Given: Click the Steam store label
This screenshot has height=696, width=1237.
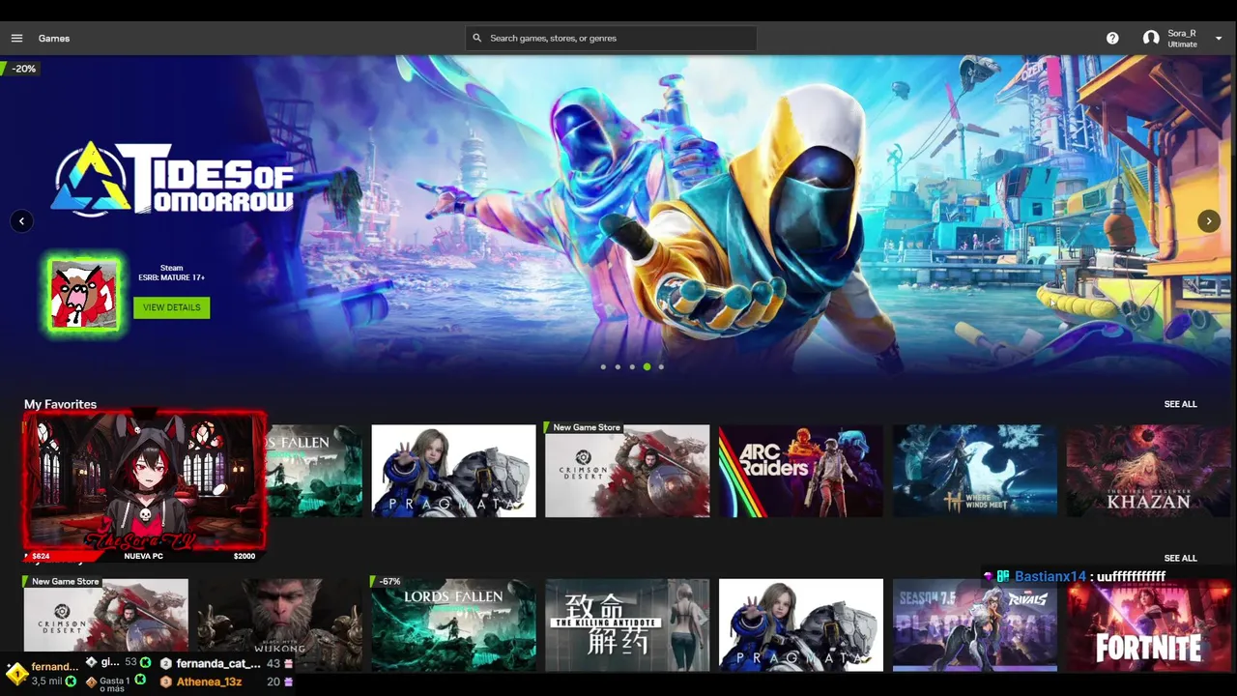Looking at the screenshot, I should pyautogui.click(x=171, y=268).
